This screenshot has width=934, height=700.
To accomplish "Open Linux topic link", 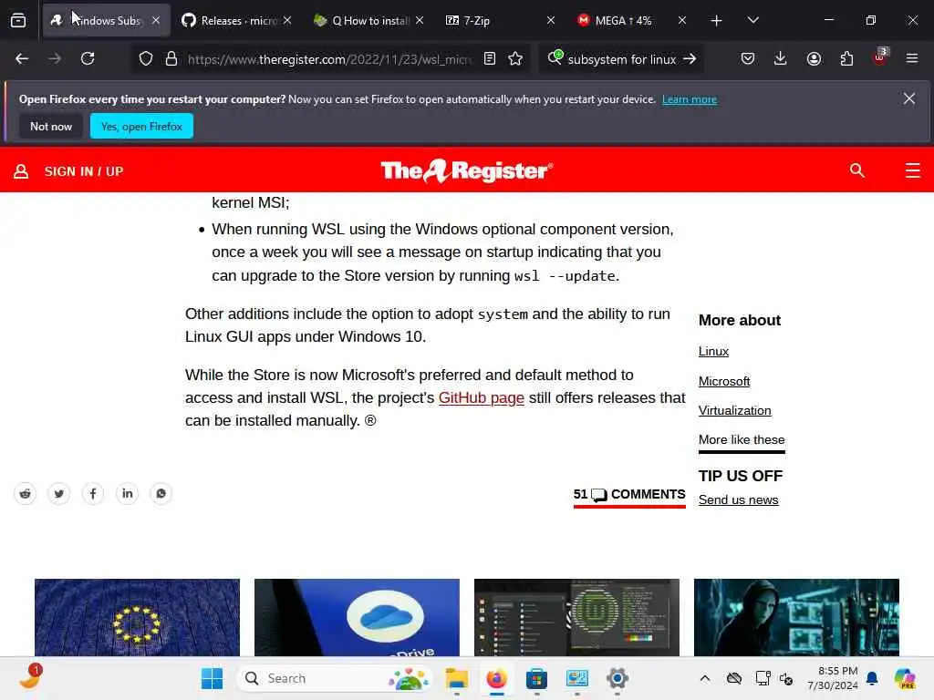I will click(x=713, y=351).
